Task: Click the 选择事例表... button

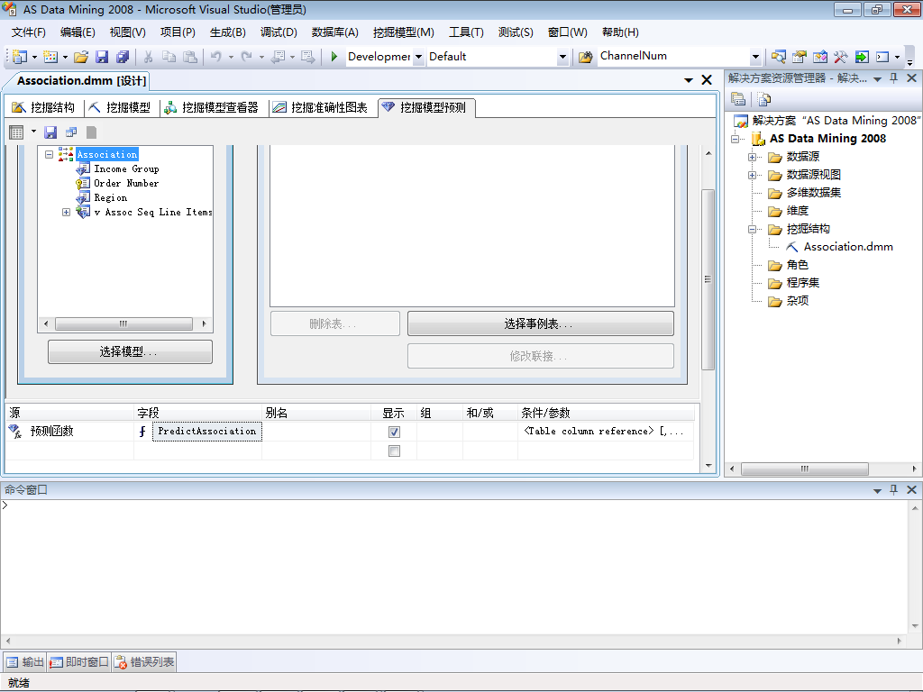Action: tap(541, 323)
